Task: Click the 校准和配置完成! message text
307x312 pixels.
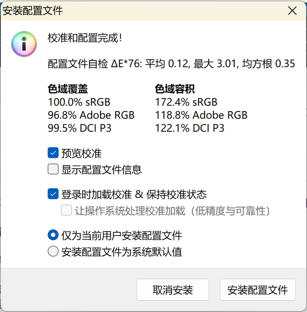Action: coord(85,38)
